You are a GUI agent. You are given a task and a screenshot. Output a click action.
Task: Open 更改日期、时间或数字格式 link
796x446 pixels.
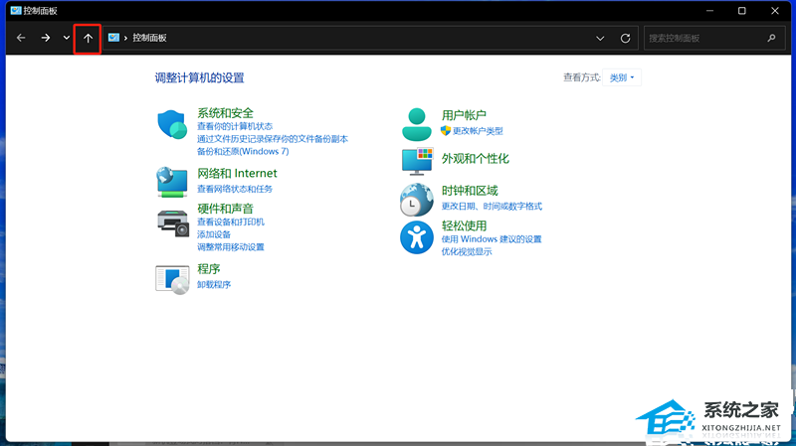point(492,207)
